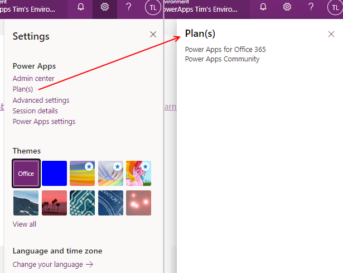This screenshot has height=273, width=343.
Task: Click Power Apps for Office 365 text
Action: click(x=225, y=50)
